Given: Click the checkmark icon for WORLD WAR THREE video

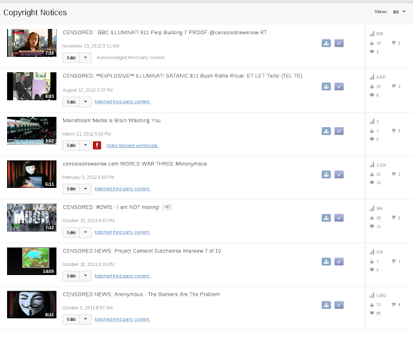Looking at the screenshot, I should click(x=339, y=174).
